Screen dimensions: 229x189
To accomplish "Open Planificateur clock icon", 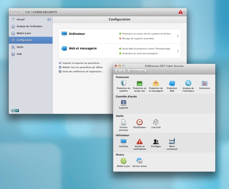I will point(140,122).
